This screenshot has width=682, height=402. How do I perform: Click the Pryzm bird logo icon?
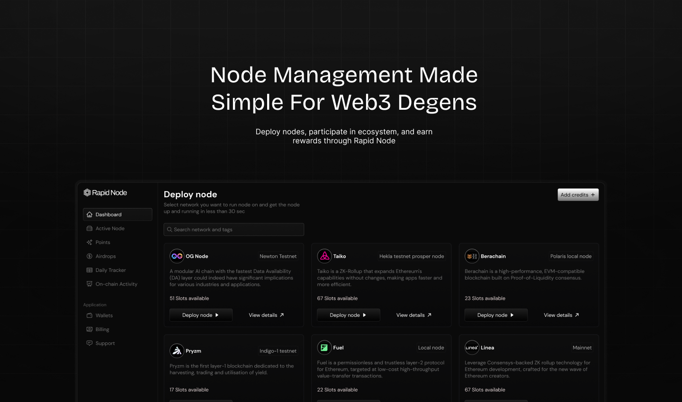coord(177,351)
